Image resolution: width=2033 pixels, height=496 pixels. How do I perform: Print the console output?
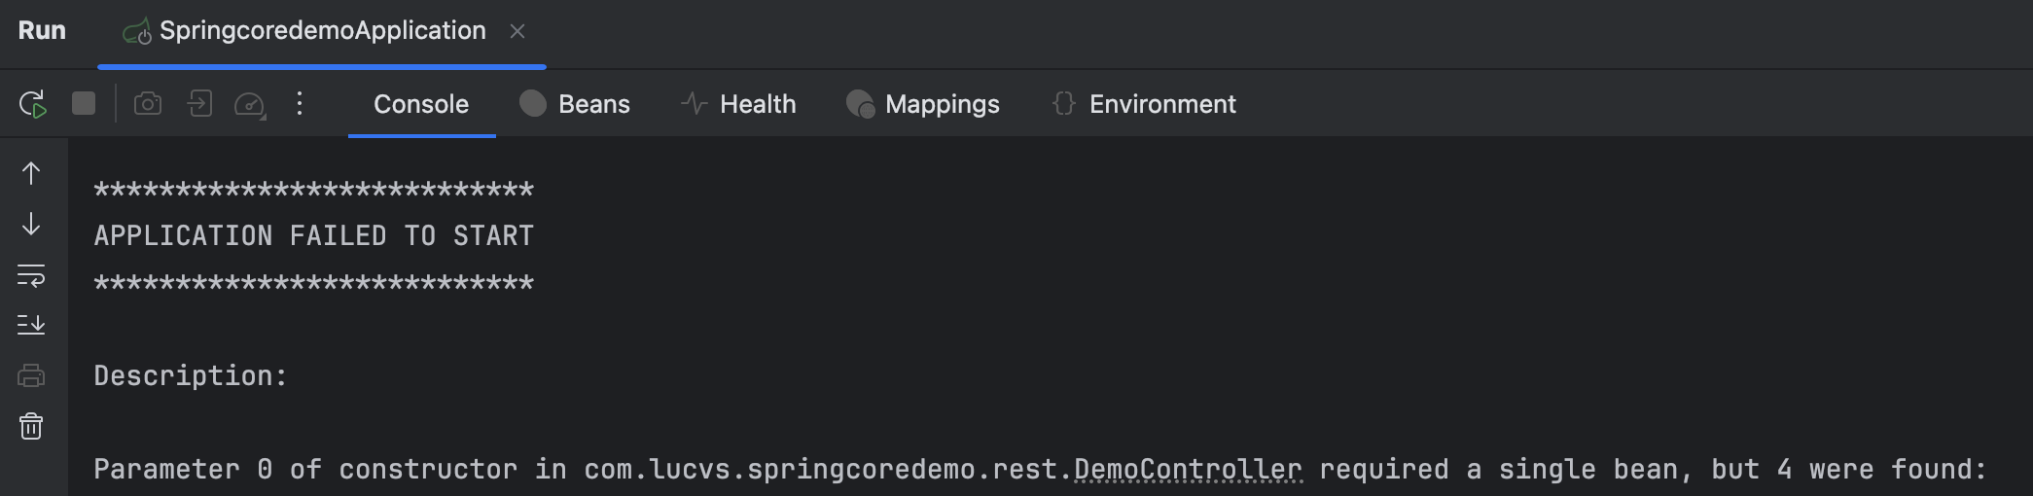(x=31, y=375)
